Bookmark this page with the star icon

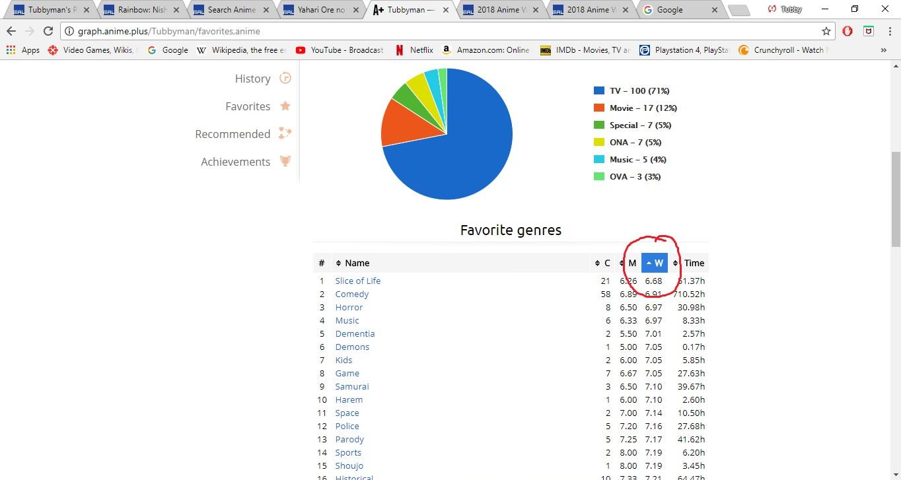826,31
